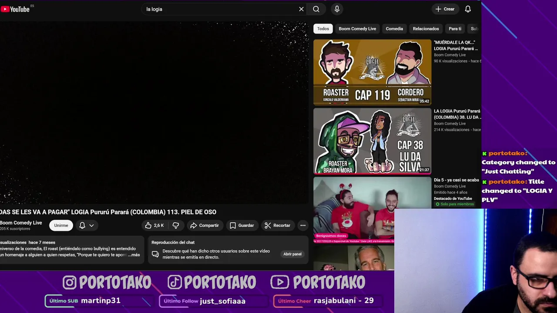Viewport: 557px width, 313px height.
Task: Click the chat replay speech bubble icon
Action: coord(155,254)
